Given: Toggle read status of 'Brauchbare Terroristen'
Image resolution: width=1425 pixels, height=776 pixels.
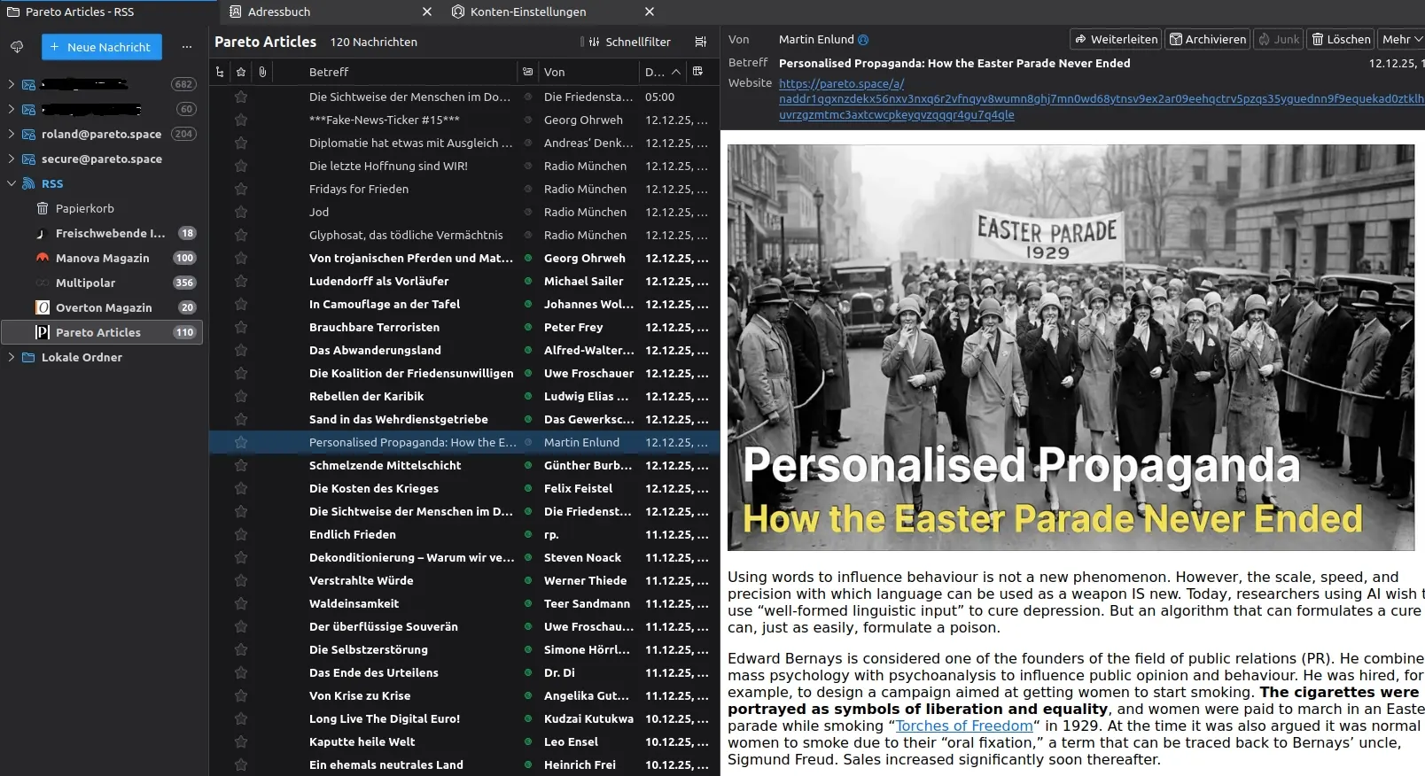Looking at the screenshot, I should (528, 327).
